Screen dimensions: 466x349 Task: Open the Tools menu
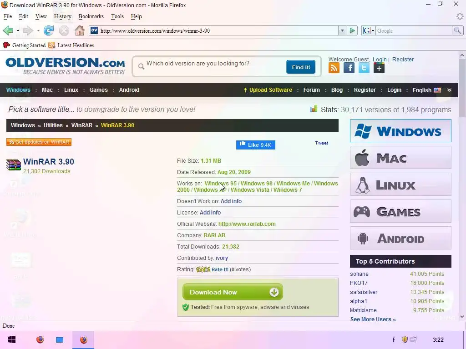[x=117, y=16]
